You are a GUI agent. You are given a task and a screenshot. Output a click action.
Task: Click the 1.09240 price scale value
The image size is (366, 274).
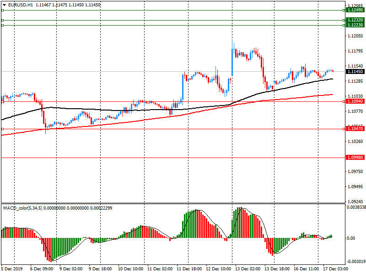tap(355, 202)
